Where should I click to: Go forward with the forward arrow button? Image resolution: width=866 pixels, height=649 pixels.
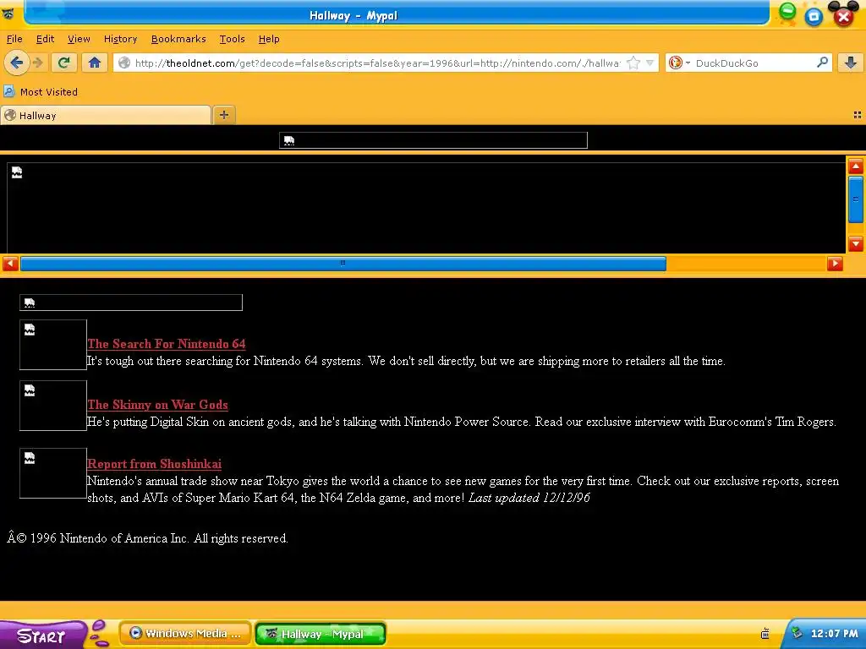coord(37,63)
